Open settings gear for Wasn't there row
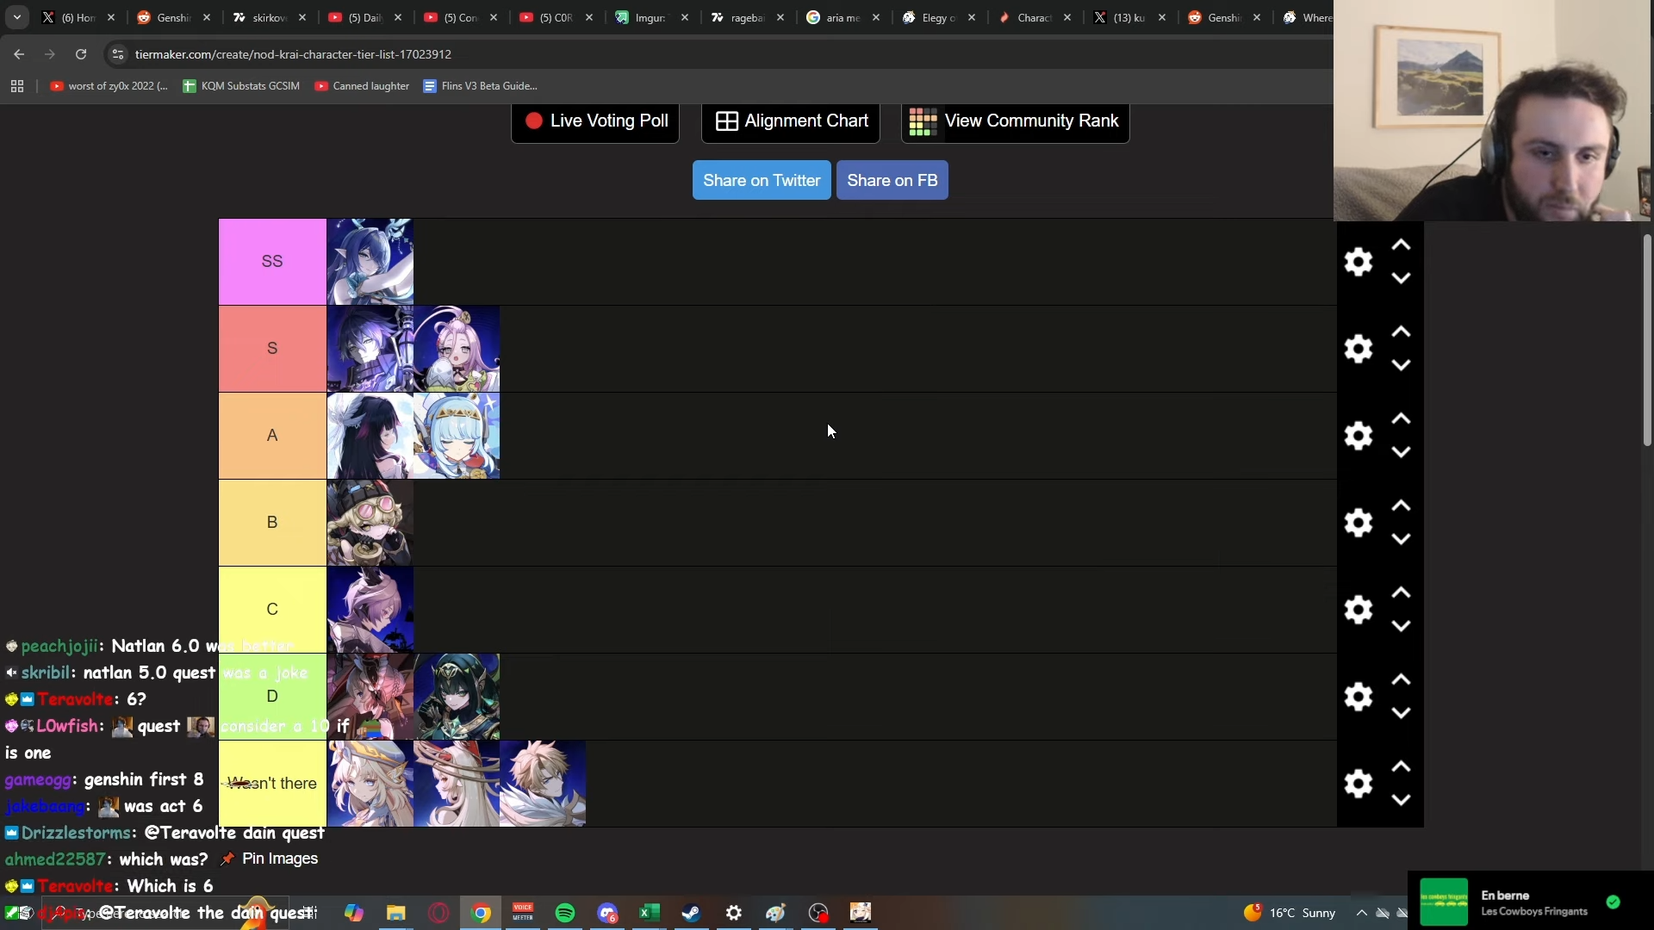Viewport: 1654px width, 930px height. [1359, 784]
